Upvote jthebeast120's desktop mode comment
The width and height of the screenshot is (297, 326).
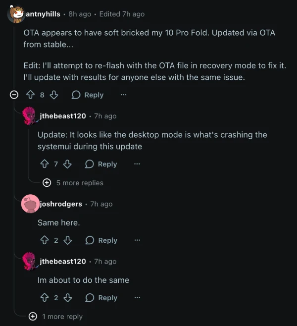point(45,164)
